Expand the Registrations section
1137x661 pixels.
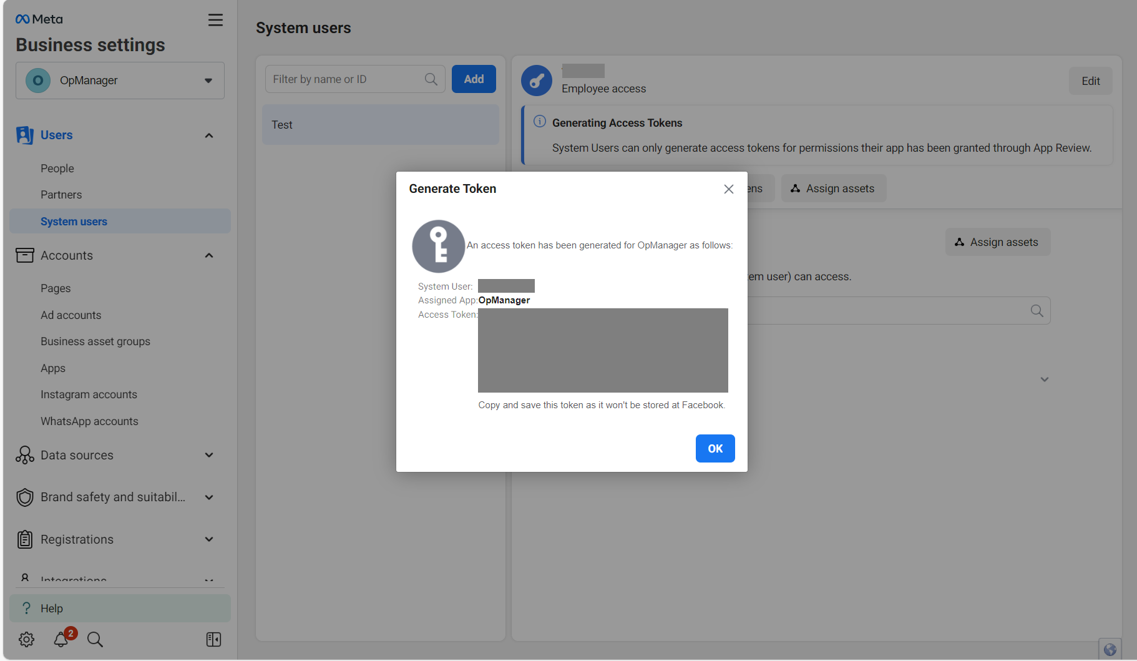click(x=209, y=539)
